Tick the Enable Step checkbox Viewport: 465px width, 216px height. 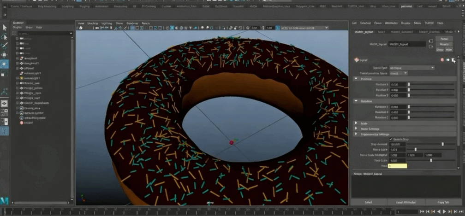pyautogui.click(x=391, y=139)
